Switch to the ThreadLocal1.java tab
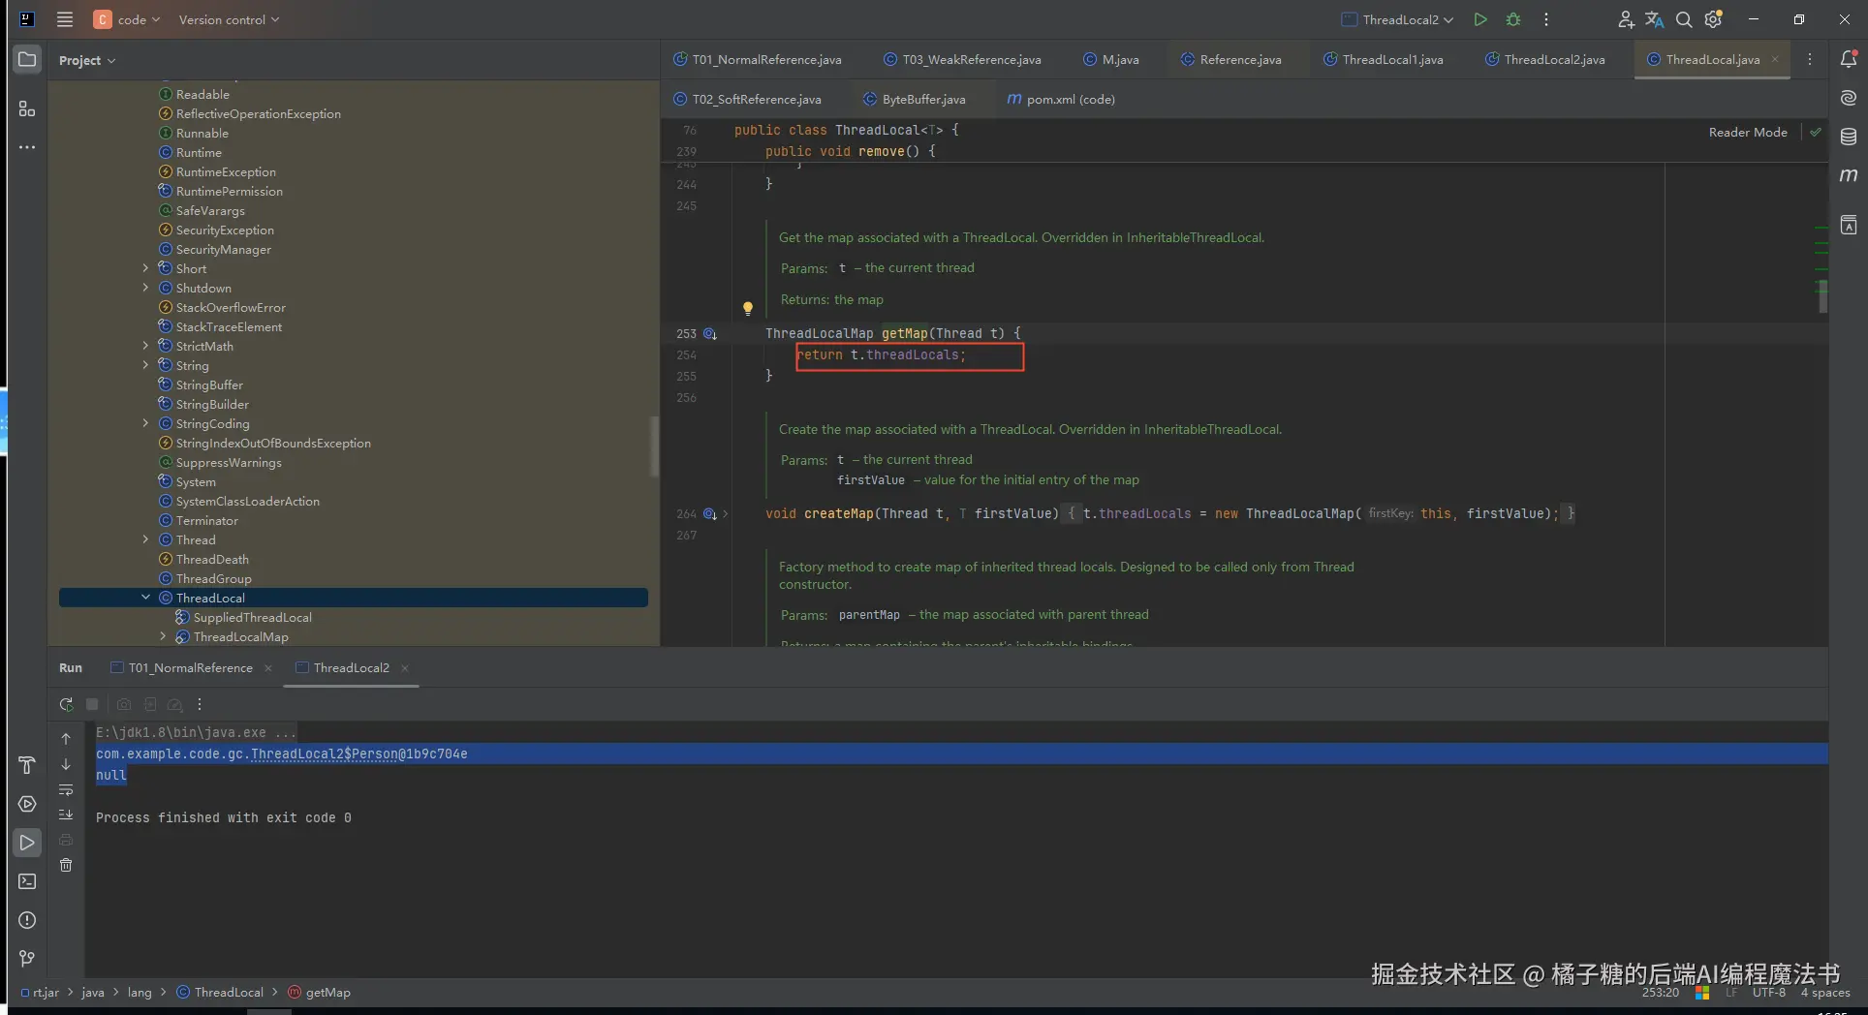Viewport: 1868px width, 1015px height. click(1391, 60)
